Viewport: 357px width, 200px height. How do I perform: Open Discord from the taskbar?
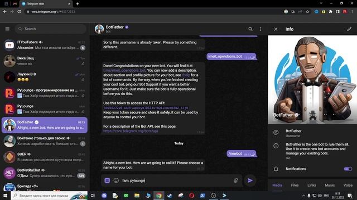(x=104, y=196)
